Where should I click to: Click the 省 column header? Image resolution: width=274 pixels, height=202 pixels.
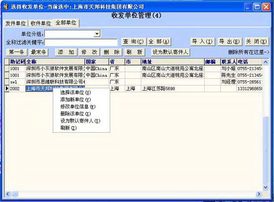pos(117,62)
